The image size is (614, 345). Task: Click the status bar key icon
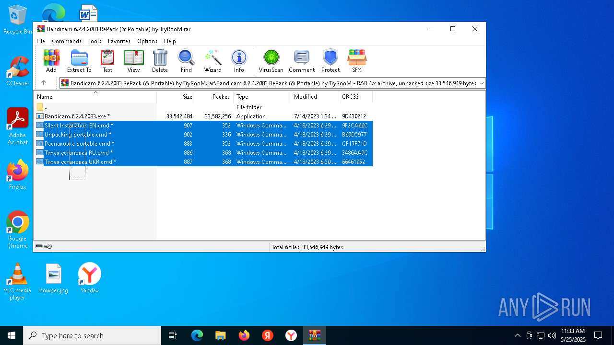(x=48, y=246)
